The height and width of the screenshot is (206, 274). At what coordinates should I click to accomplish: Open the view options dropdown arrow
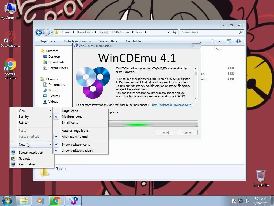point(220,41)
